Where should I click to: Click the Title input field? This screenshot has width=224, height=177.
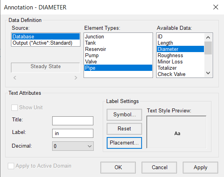pyautogui.click(x=73, y=121)
